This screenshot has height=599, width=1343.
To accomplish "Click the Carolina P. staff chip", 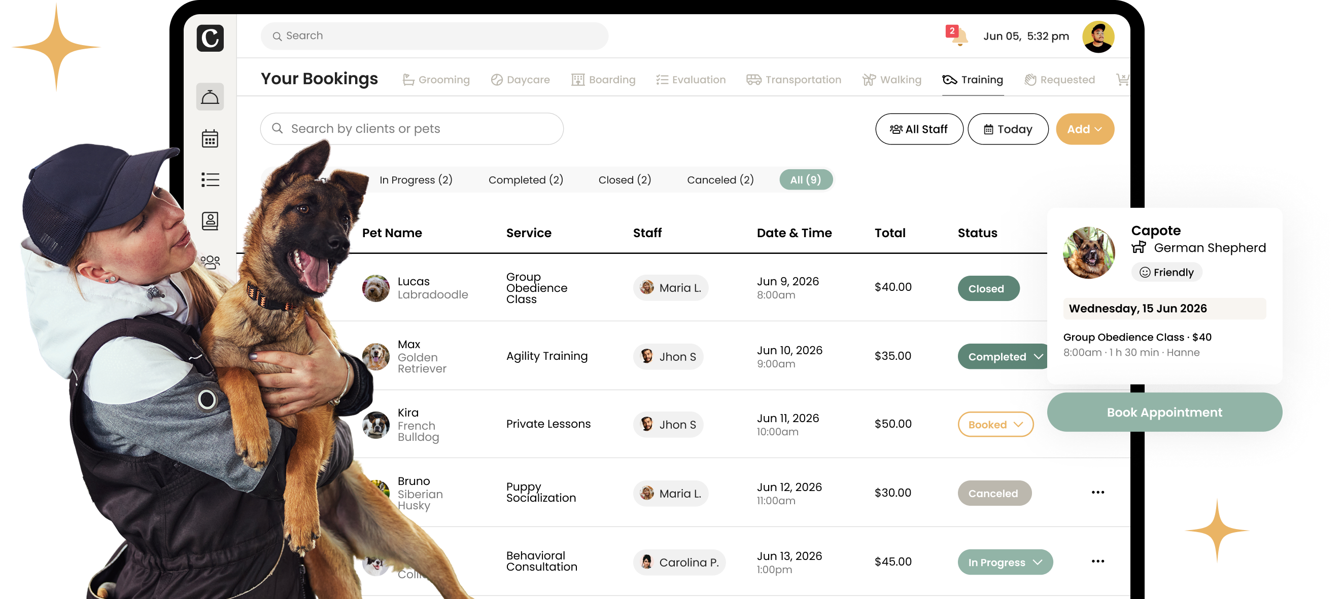I will (x=679, y=562).
